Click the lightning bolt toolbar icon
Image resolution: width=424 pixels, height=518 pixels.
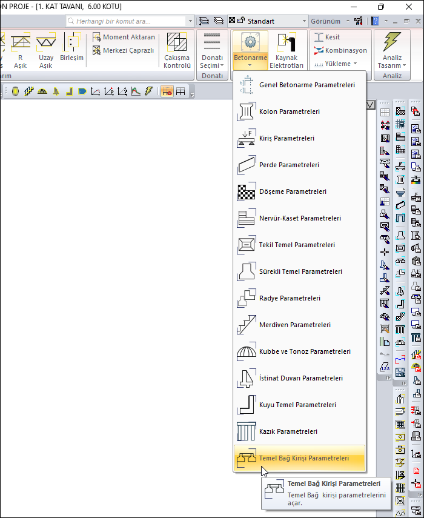coord(149,91)
